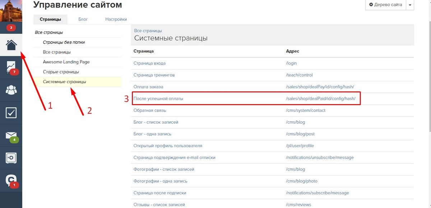The width and height of the screenshot is (431, 208).
Task: Open the После успешной оплаты page link
Action: click(x=158, y=99)
